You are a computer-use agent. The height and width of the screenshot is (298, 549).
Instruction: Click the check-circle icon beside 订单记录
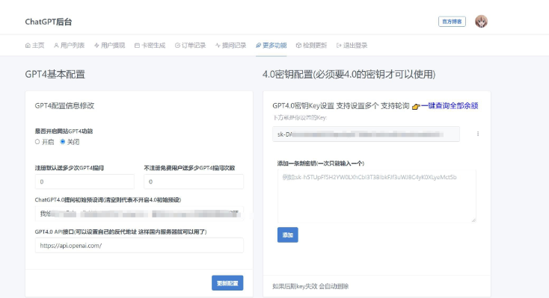(x=177, y=46)
